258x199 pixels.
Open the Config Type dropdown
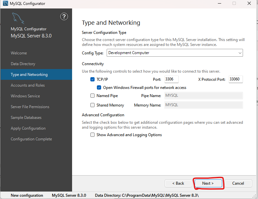tap(175, 53)
